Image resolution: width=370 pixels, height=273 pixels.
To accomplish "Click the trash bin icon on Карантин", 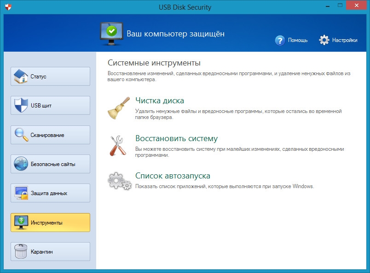I will pyautogui.click(x=21, y=251).
